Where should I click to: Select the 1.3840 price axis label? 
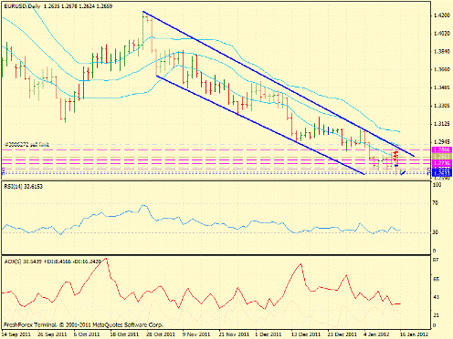(442, 51)
